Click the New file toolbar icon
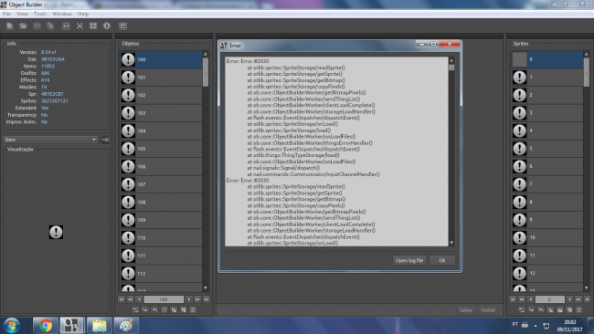Image resolution: width=594 pixels, height=334 pixels. (10, 26)
